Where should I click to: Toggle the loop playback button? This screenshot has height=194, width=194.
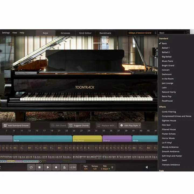coord(31,167)
